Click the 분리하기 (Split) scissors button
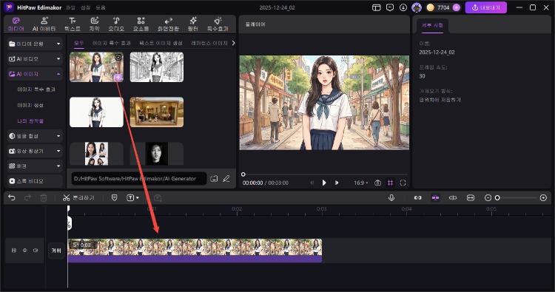The width and height of the screenshot is (555, 292). click(x=78, y=197)
